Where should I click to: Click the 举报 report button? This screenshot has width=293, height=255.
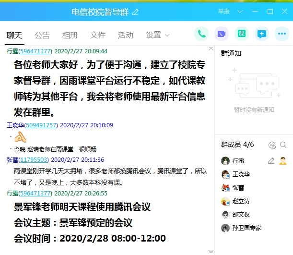point(223,12)
